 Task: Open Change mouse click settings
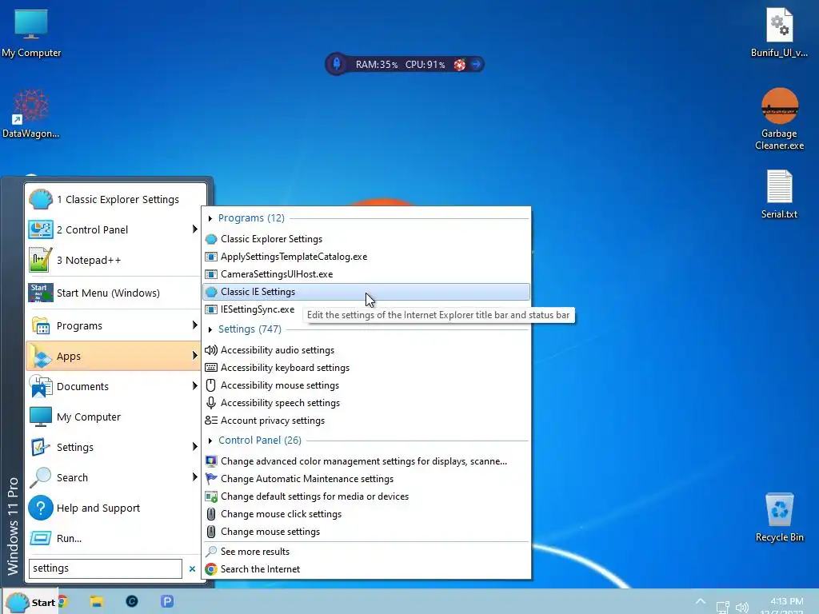coord(366,514)
